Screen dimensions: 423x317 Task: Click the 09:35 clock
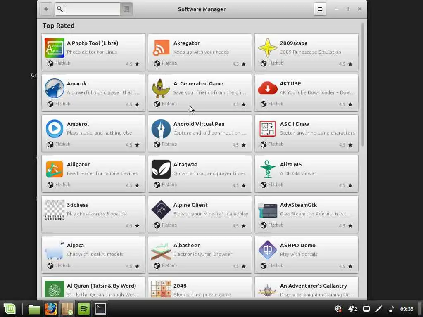[x=406, y=309]
